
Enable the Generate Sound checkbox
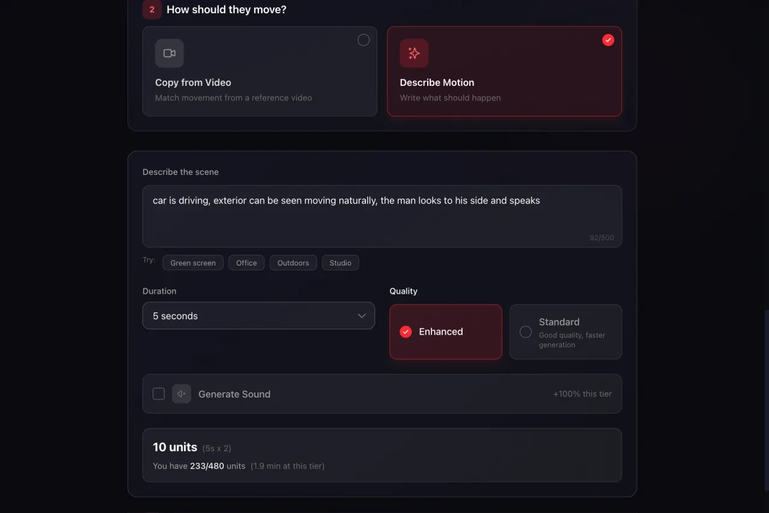pos(158,393)
